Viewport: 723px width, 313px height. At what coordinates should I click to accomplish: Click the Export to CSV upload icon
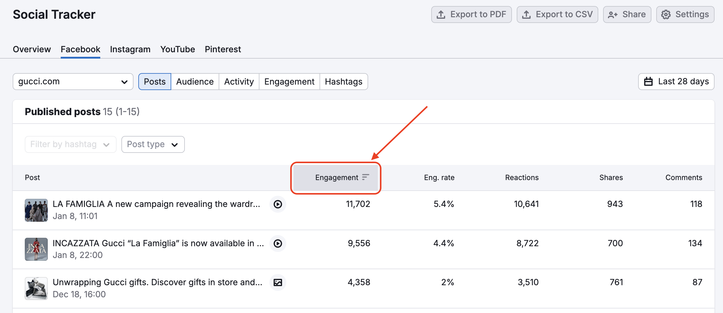527,14
